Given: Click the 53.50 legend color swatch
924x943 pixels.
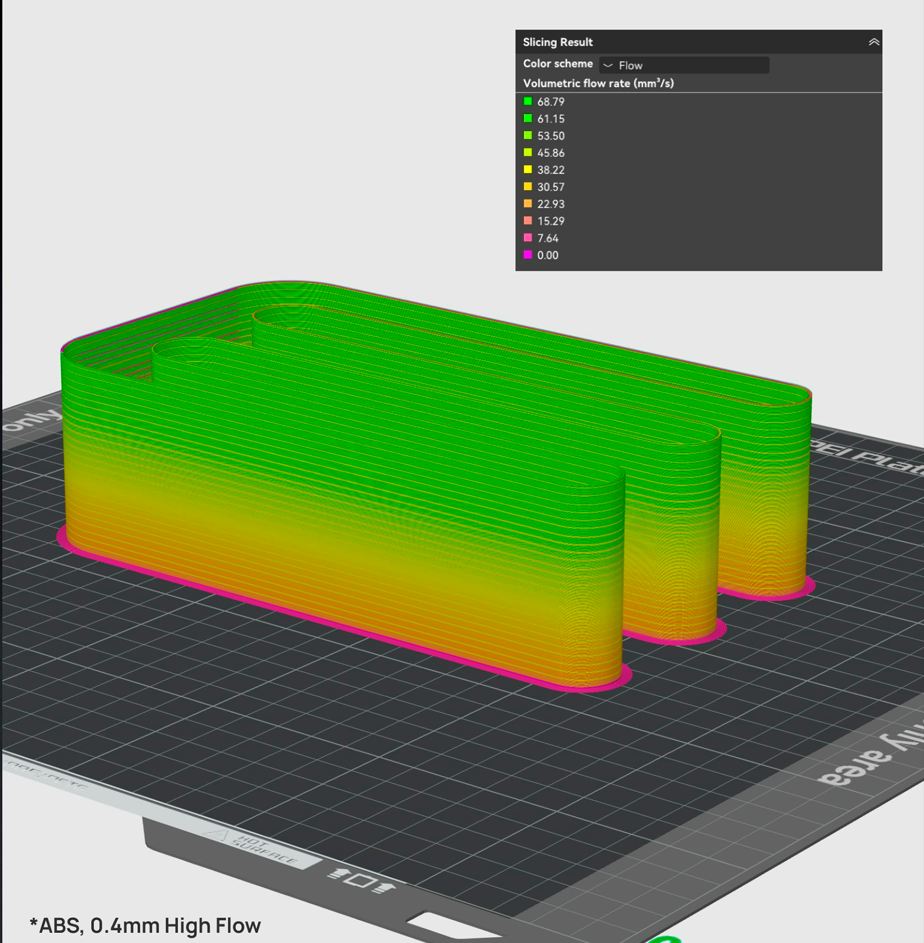Looking at the screenshot, I should coord(528,136).
